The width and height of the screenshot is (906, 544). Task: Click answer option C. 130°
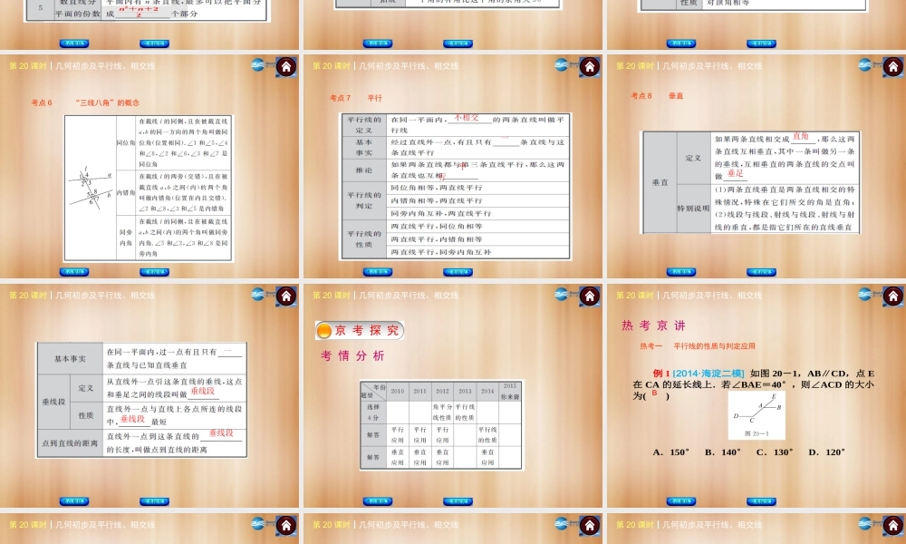pyautogui.click(x=775, y=452)
